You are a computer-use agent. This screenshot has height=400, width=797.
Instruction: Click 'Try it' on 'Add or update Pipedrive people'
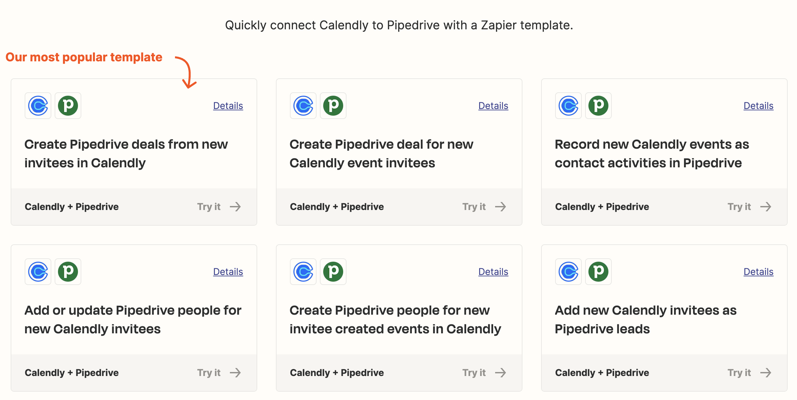[x=209, y=373]
